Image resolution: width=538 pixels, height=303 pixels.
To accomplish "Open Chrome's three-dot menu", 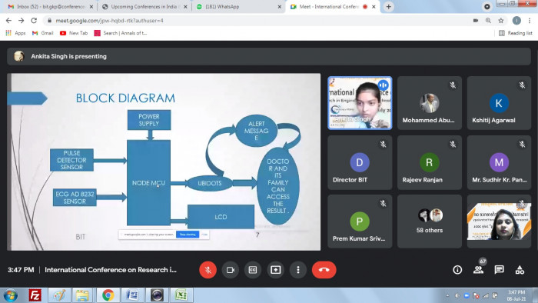I will [x=530, y=21].
